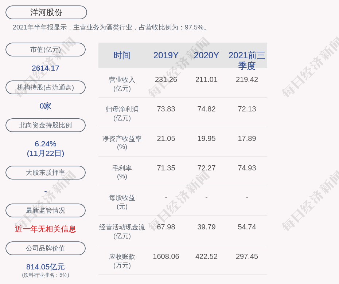Click the 2021前三季度 column header

tap(247, 60)
